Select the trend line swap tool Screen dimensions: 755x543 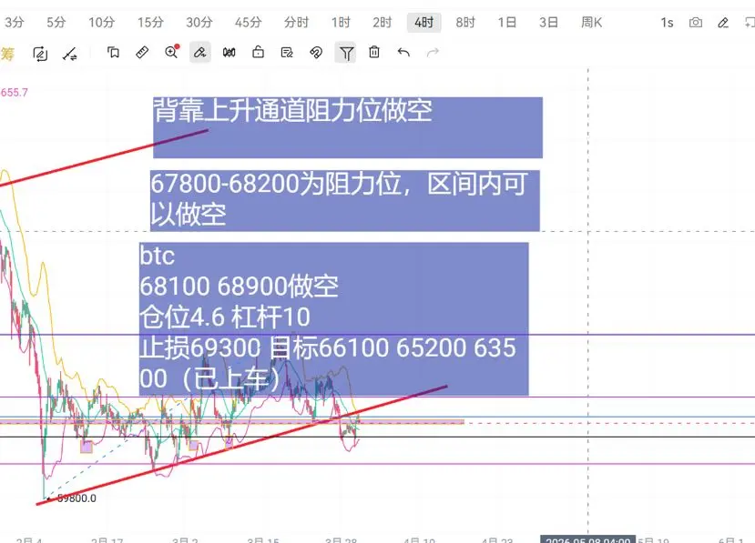pos(70,54)
